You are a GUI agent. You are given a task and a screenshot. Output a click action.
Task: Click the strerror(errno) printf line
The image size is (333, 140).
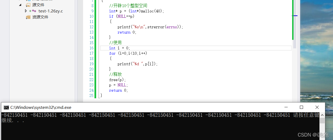pos(150,27)
